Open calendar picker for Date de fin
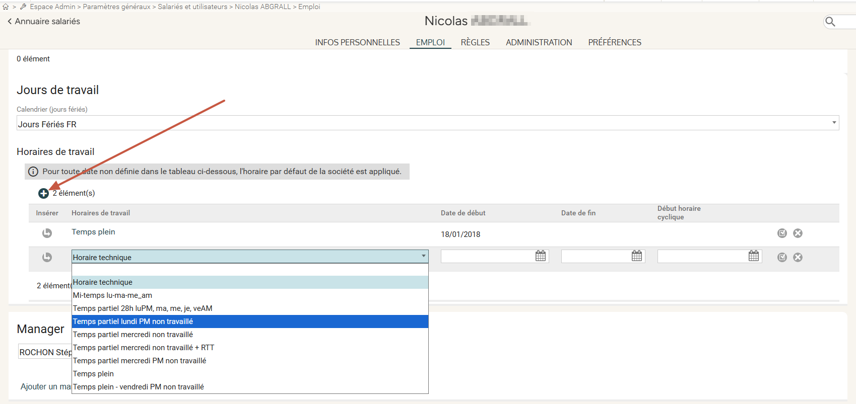This screenshot has width=856, height=404. pyautogui.click(x=636, y=256)
